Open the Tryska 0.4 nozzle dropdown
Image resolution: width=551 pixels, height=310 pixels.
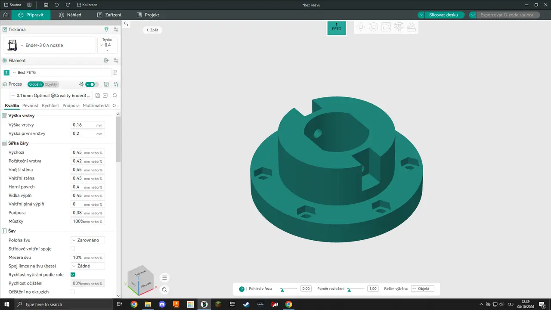pyautogui.click(x=107, y=45)
